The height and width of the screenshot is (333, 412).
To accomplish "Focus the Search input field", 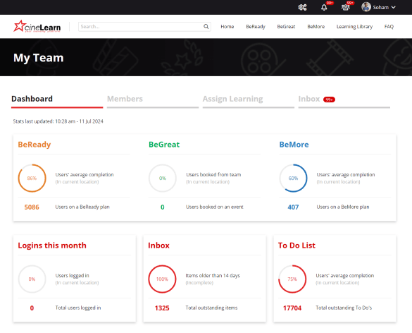I will [x=144, y=27].
